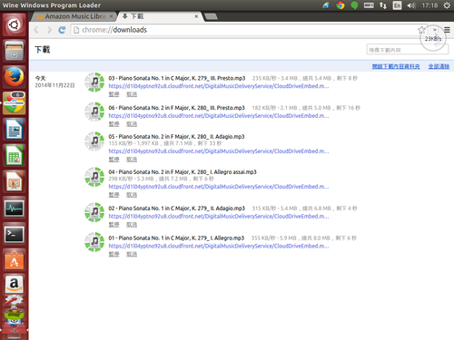
Task: Open LibreOffice Writer launcher icon
Action: coord(14,130)
